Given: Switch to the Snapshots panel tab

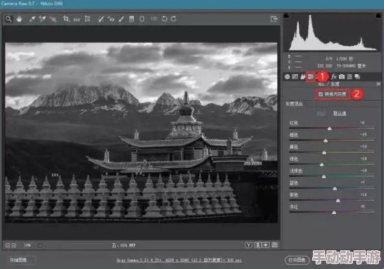Looking at the screenshot, I should click(x=357, y=77).
